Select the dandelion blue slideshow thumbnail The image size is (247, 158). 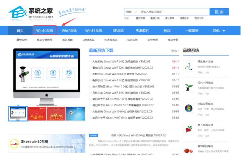point(75,114)
